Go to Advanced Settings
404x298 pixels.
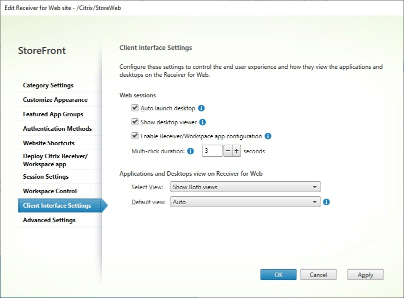tap(48, 220)
